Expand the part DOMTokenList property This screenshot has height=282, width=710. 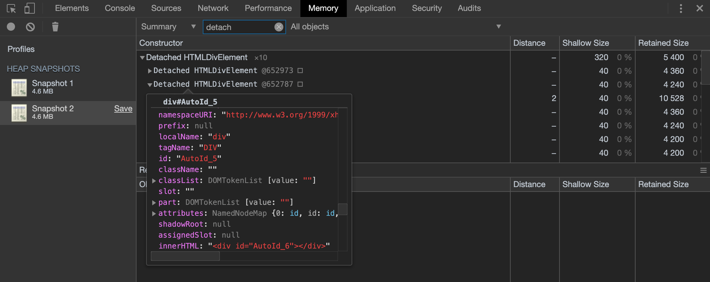point(154,202)
